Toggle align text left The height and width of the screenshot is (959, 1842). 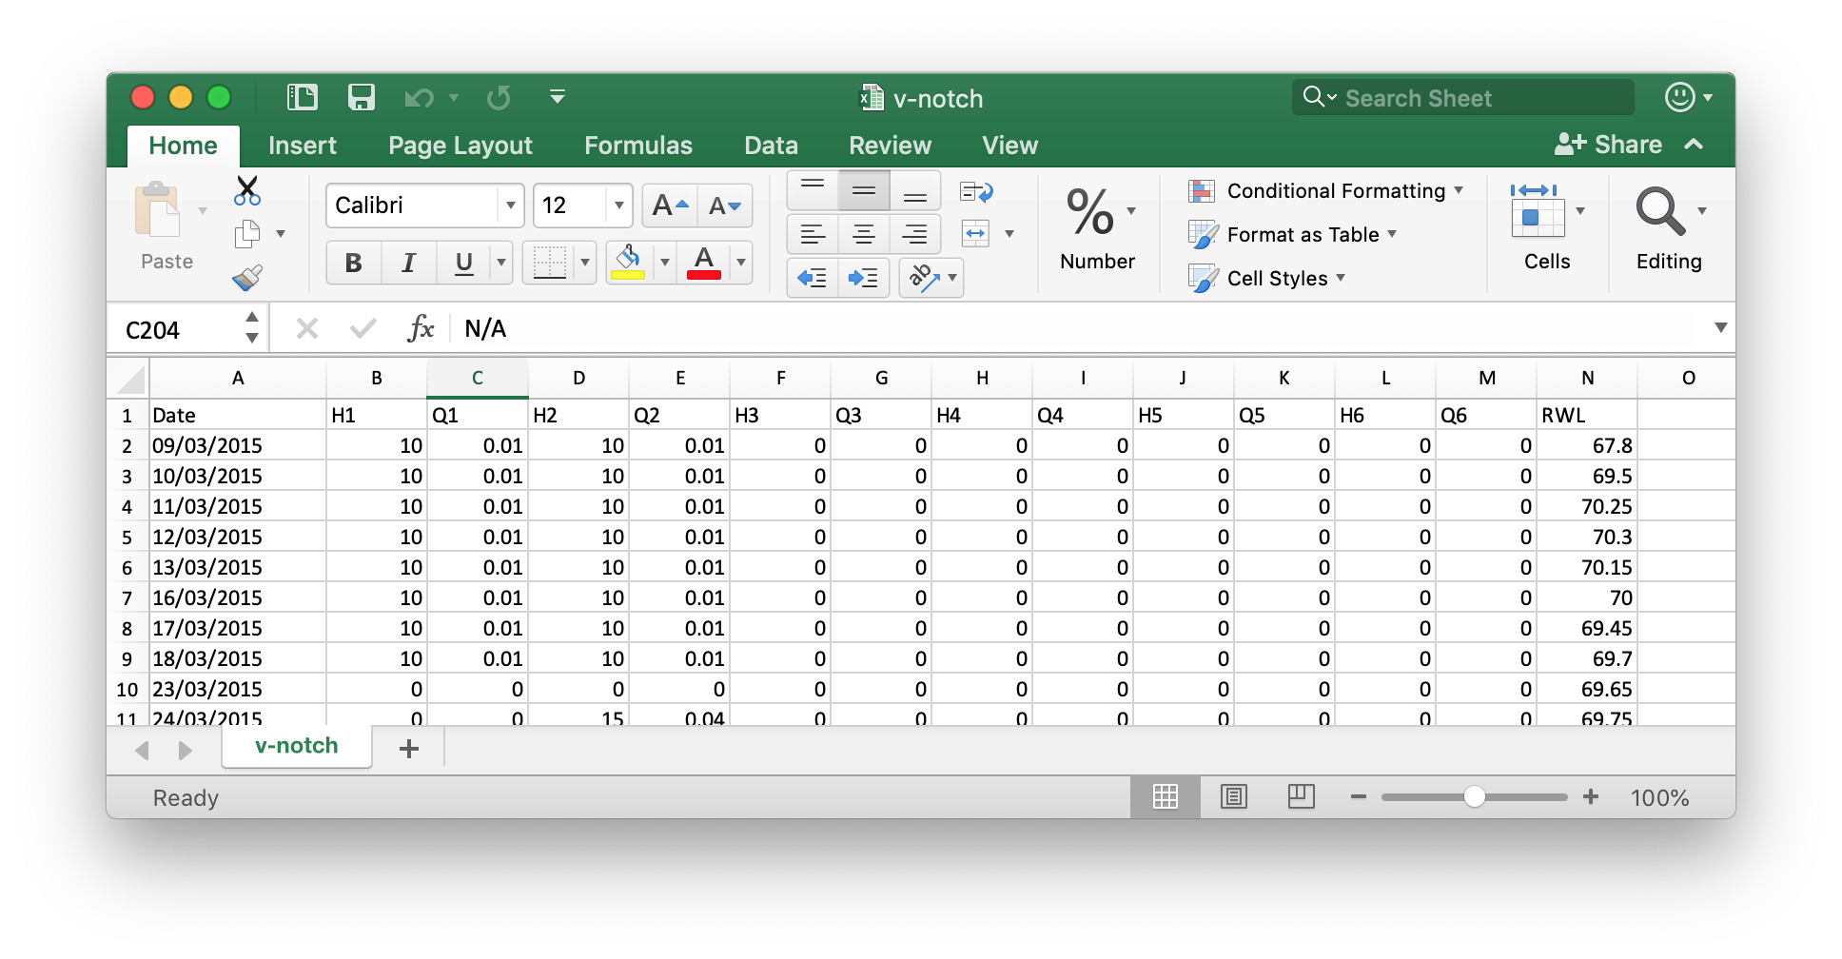coord(813,234)
